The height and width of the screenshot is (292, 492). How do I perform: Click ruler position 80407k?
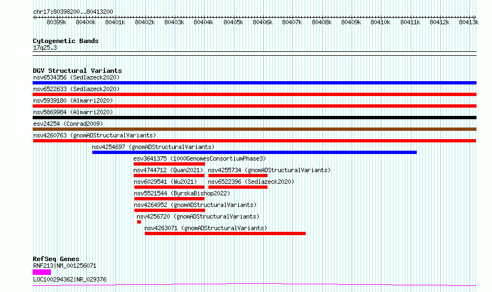[292, 22]
